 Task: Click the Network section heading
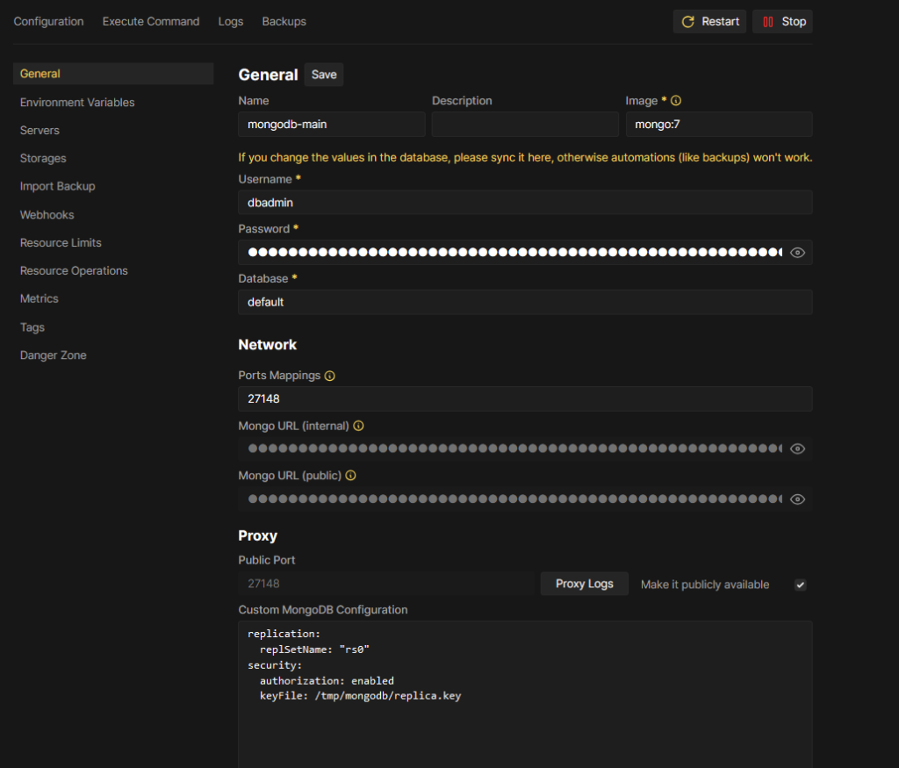point(267,344)
